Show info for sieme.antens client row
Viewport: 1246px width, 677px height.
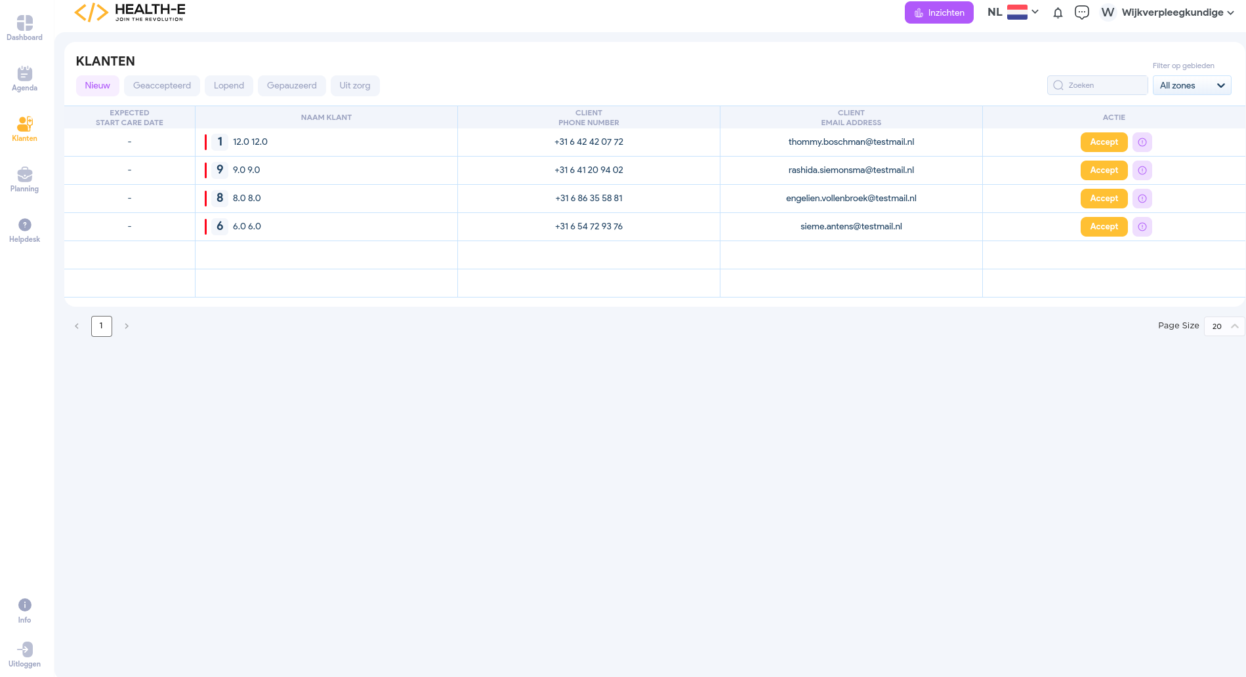pyautogui.click(x=1142, y=227)
